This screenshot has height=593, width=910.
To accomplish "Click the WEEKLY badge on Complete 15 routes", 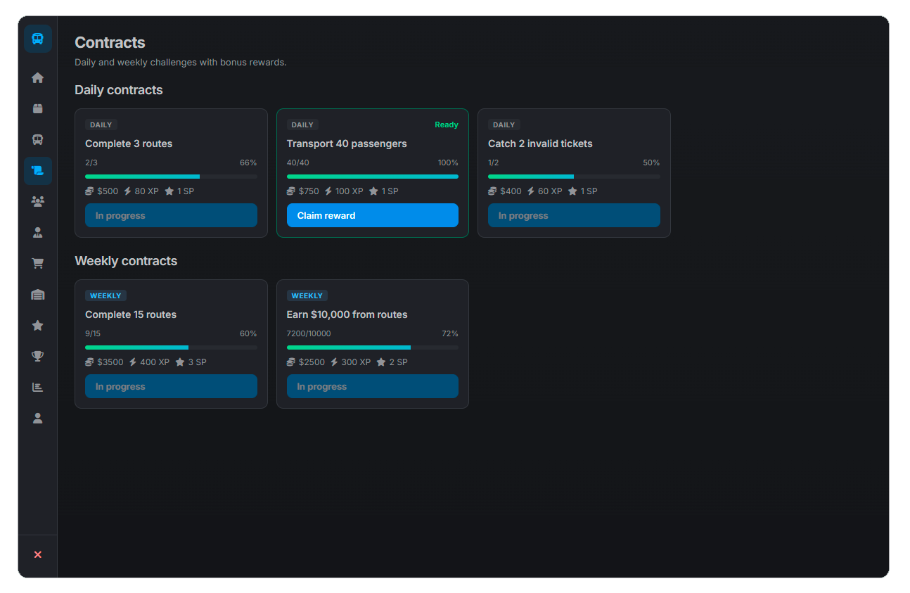I will point(105,296).
